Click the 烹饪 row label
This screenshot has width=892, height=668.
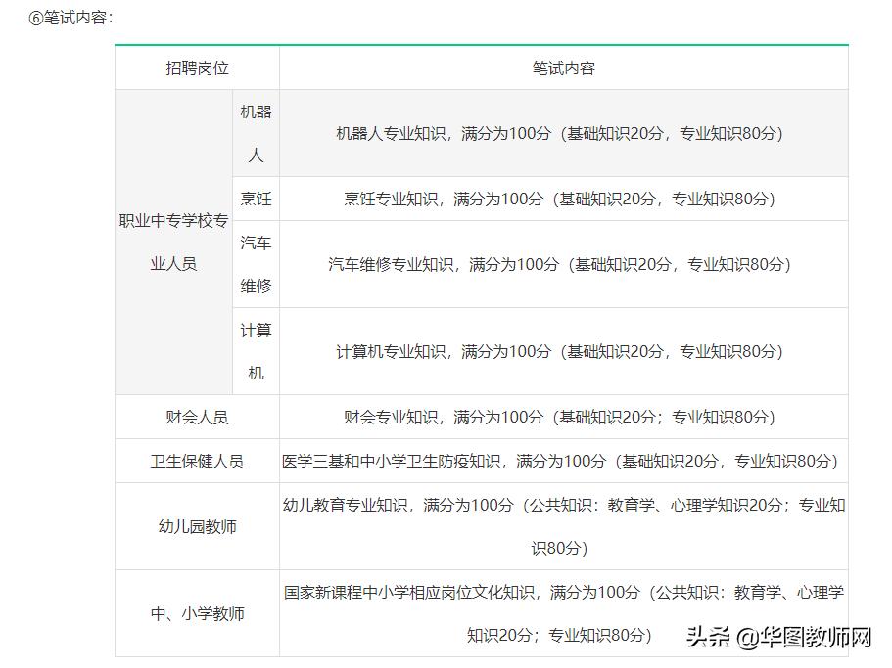pos(256,199)
